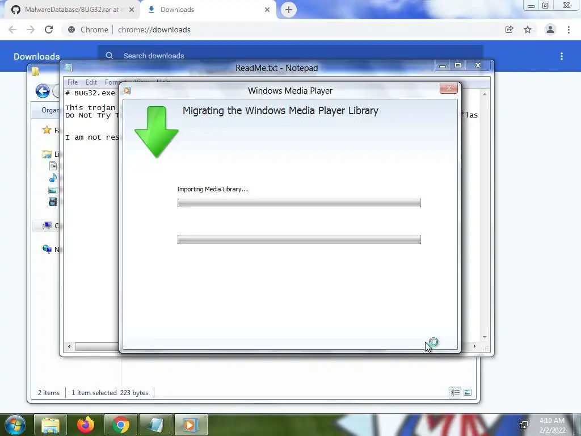This screenshot has height=436, width=581.
Task: Click the chrome://downloads address bar
Action: [x=154, y=30]
